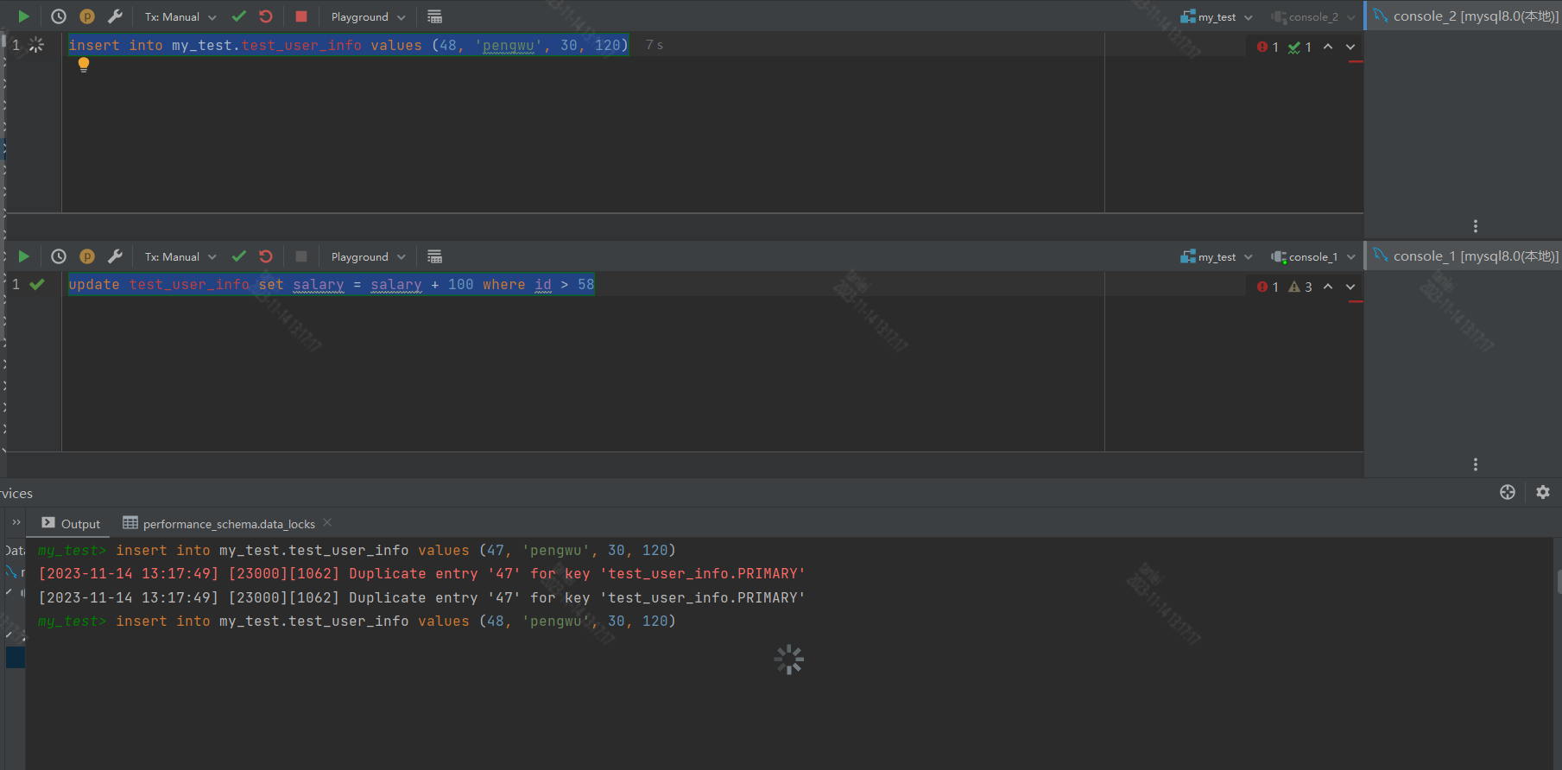
Task: Rollback transaction in console_1 toolbar
Action: pos(266,256)
